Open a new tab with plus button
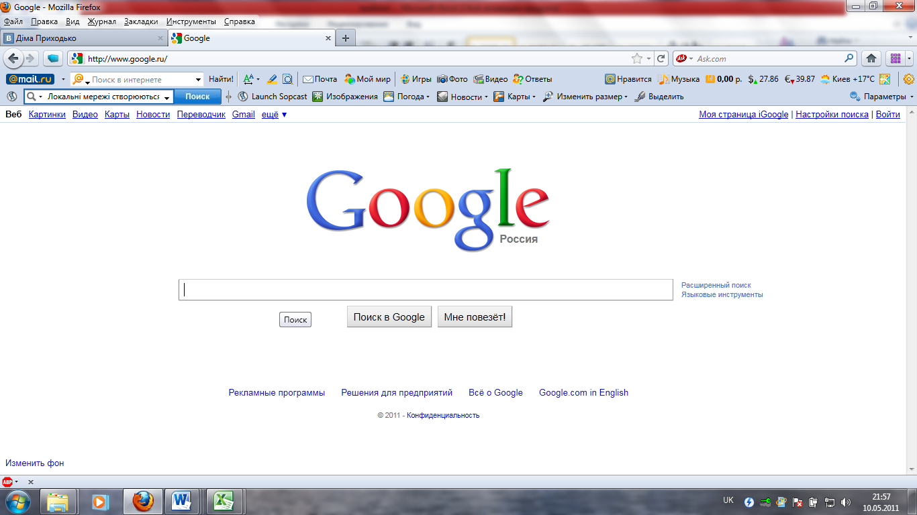The image size is (917, 515). 346,38
